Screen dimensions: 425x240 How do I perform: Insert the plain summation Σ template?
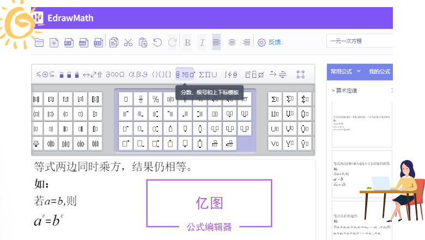(x=275, y=99)
